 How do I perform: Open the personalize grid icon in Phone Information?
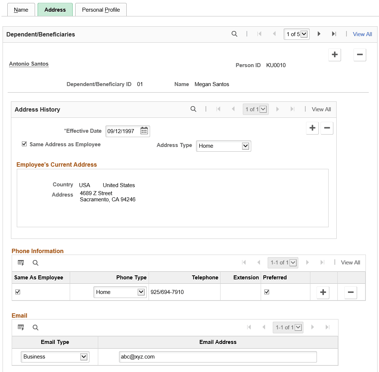click(20, 263)
